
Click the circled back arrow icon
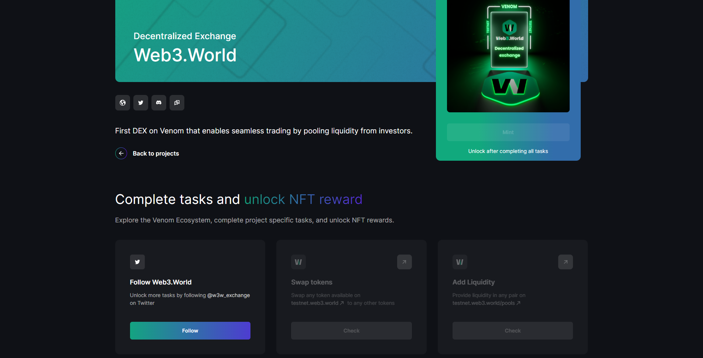point(121,153)
